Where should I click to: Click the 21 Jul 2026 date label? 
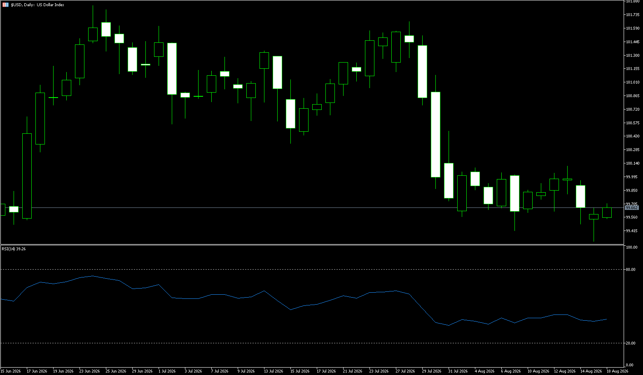tap(353, 371)
